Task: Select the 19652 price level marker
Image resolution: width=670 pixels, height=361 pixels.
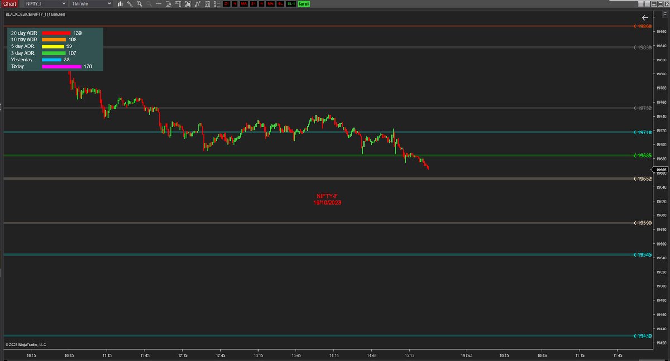Action: coord(643,179)
